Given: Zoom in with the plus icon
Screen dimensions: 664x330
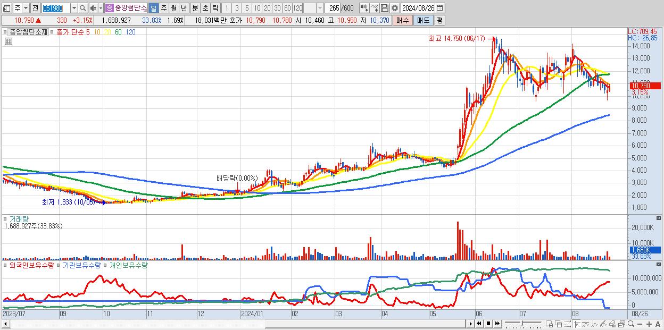Looking at the screenshot, I should click(649, 324).
